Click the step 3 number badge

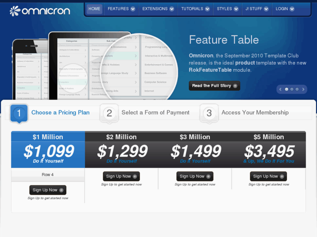click(209, 113)
